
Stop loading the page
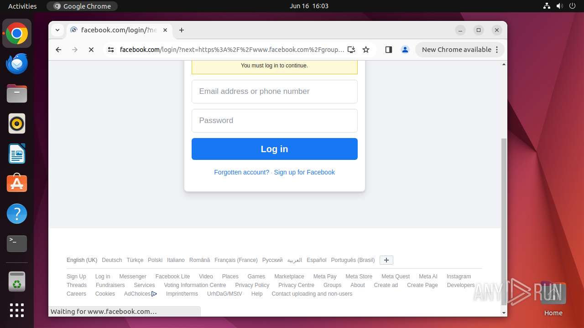point(91,50)
